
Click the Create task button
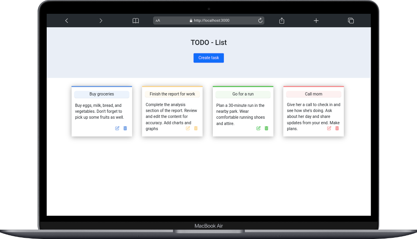pos(208,58)
